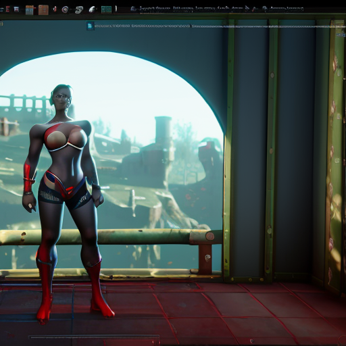Click the blurred path text beside document icon

tap(142, 26)
